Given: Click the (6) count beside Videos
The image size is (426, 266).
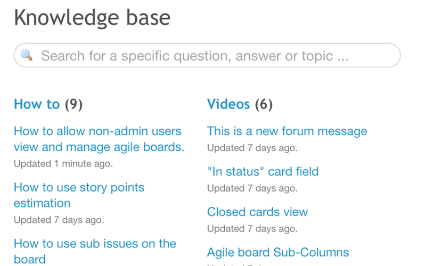Looking at the screenshot, I should pos(264,104).
